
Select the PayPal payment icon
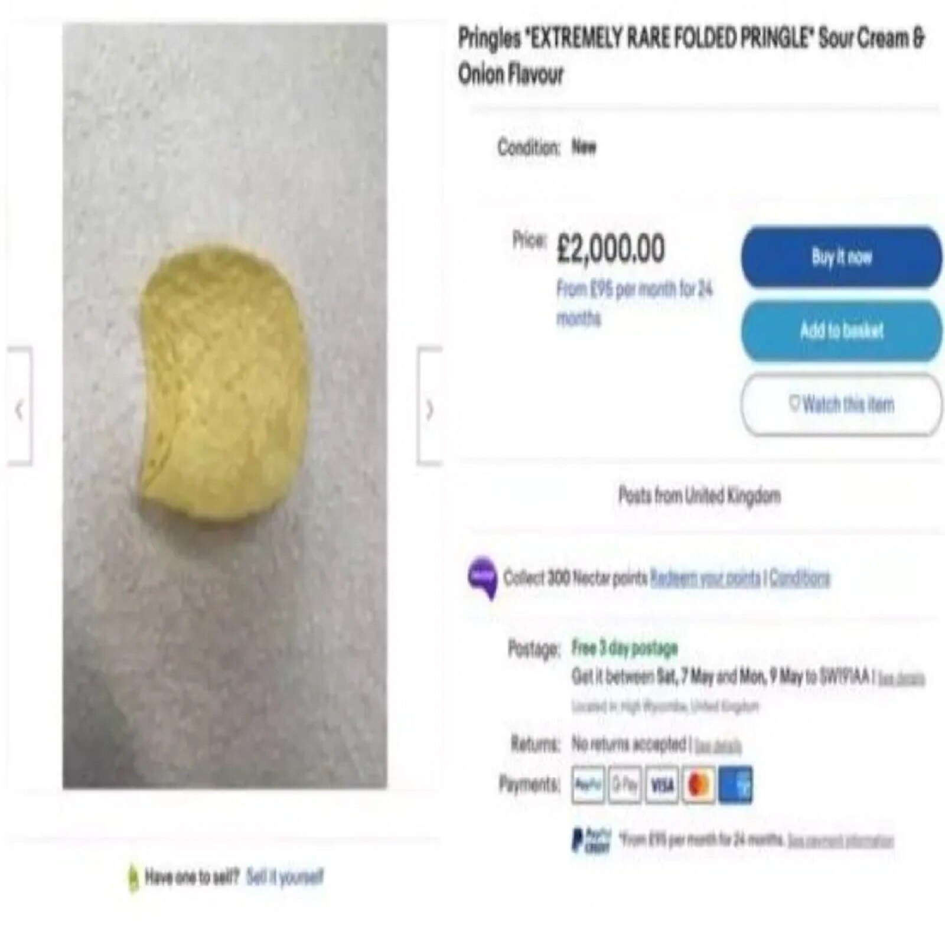coord(588,786)
